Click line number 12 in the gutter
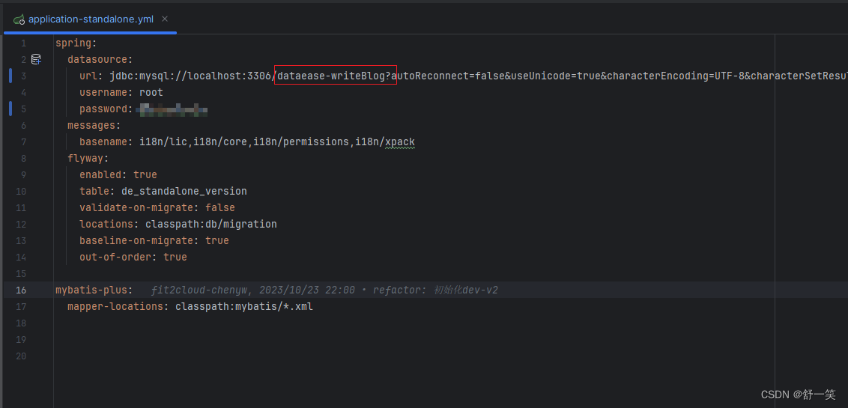Image resolution: width=848 pixels, height=408 pixels. tap(20, 224)
